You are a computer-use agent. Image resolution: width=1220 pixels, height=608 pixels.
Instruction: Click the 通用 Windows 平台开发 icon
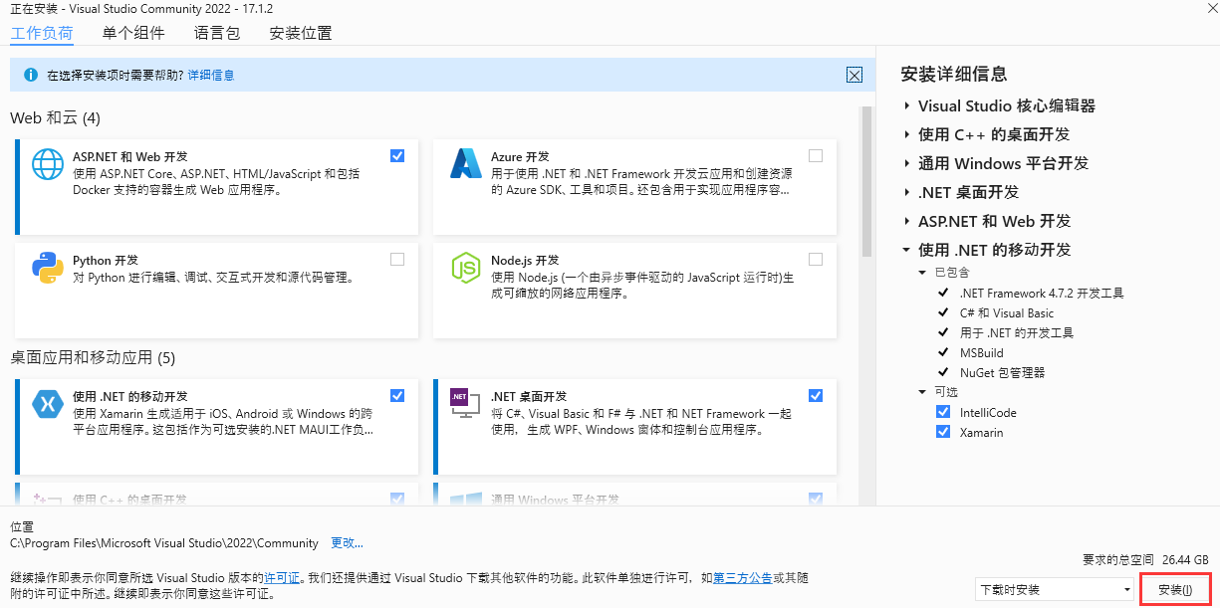click(465, 498)
